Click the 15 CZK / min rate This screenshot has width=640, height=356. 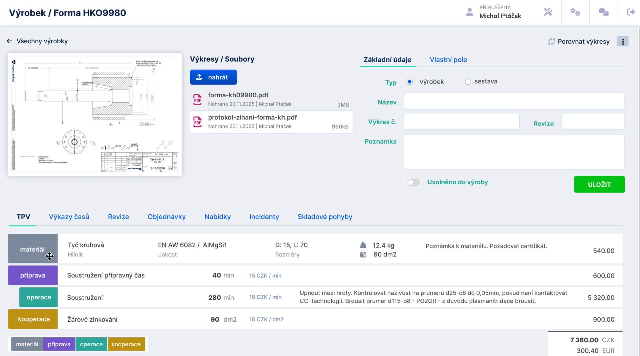(265, 276)
